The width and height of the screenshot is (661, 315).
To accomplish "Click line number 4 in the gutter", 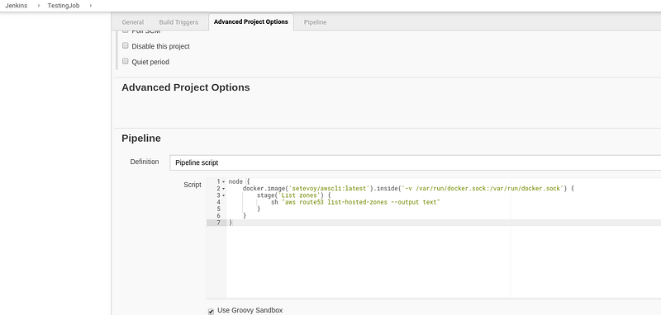I will (x=218, y=202).
